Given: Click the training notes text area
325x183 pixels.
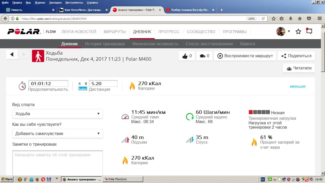Looking at the screenshot, I should (x=57, y=163).
